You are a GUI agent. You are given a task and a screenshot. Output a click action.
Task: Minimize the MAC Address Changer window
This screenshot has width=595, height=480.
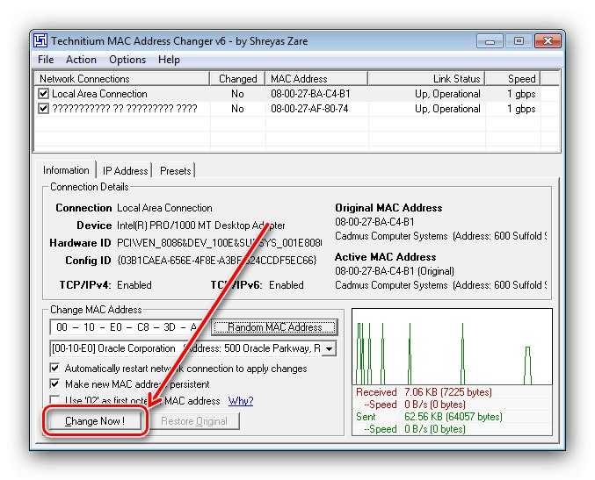[x=490, y=41]
